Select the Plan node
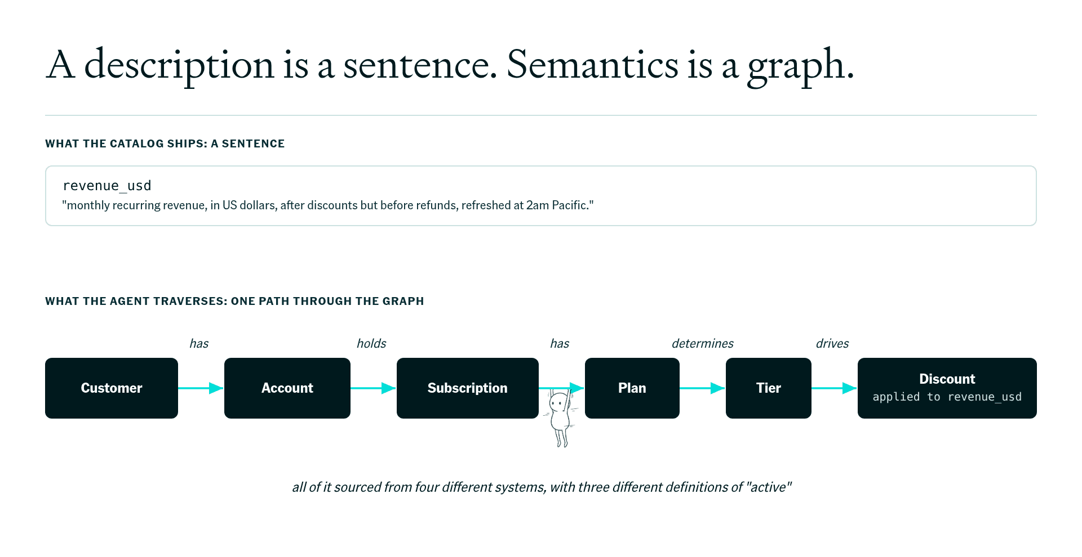1082x557 pixels. pyautogui.click(x=632, y=388)
